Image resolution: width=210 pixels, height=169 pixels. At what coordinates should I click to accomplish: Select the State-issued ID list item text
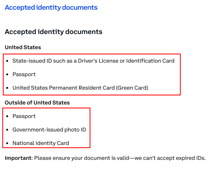[93, 61]
